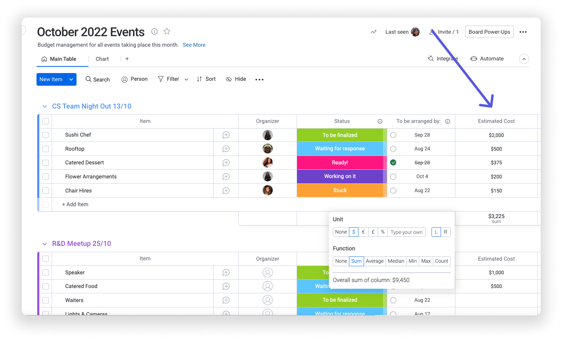This screenshot has width=561, height=340.
Task: Check the Sushi Chef row checkbox
Action: point(46,135)
